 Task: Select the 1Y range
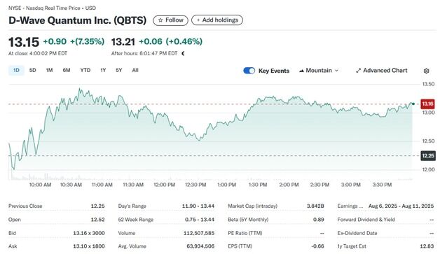click(x=103, y=71)
